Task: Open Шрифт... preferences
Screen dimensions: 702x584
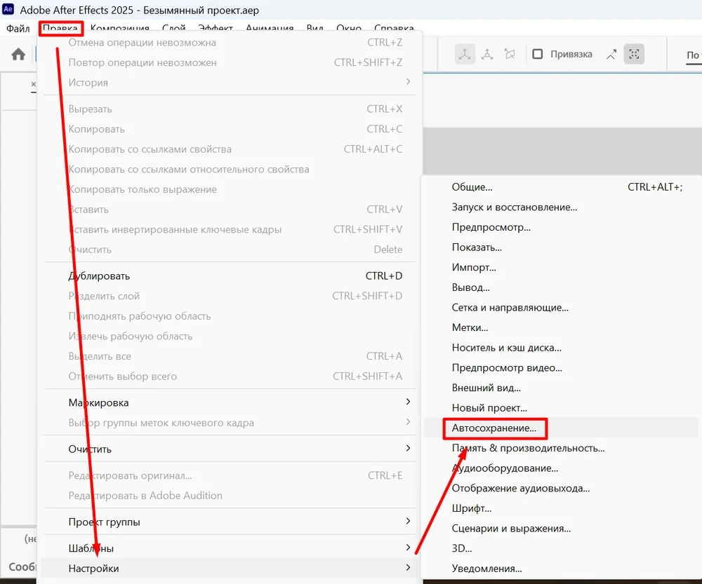Action: [x=562, y=508]
